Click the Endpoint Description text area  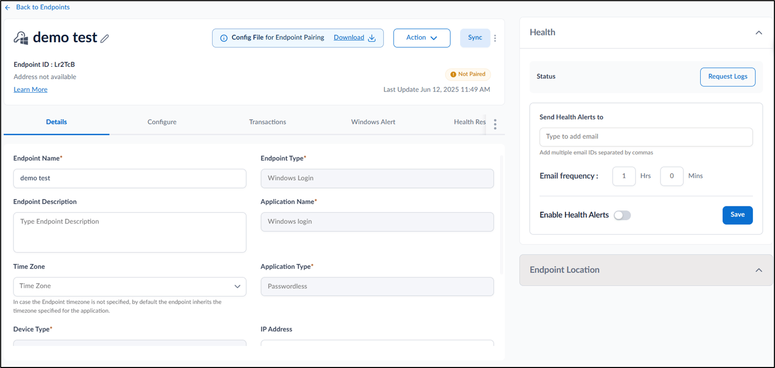point(130,232)
